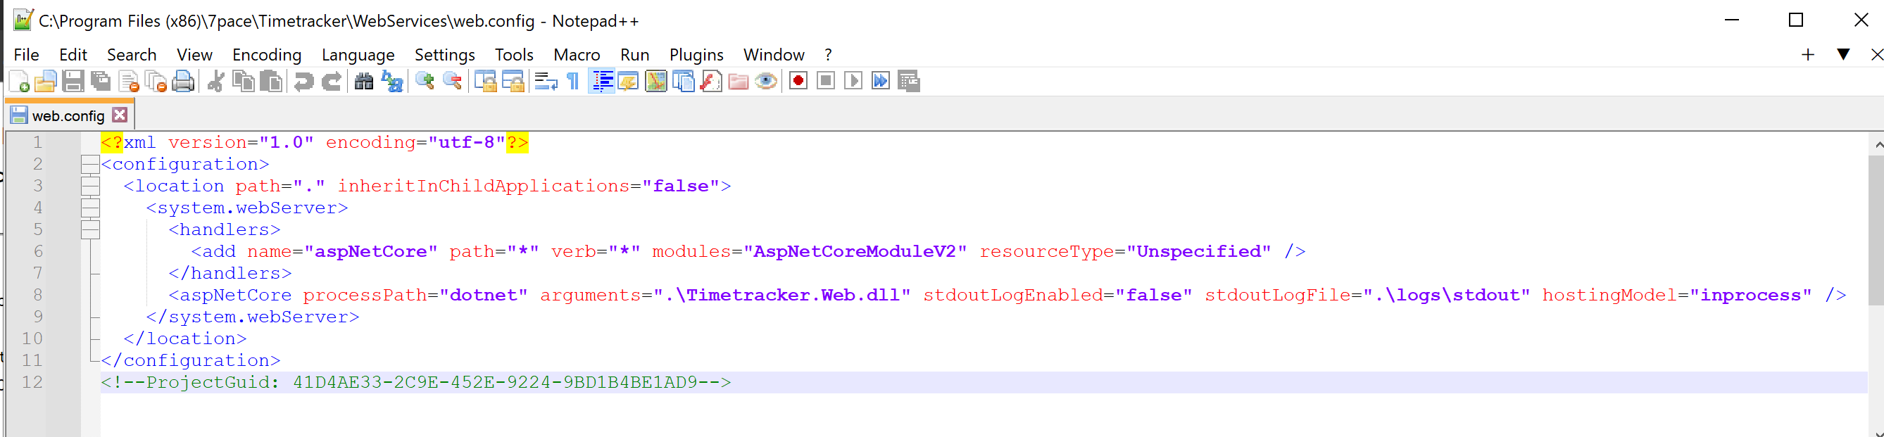Toggle the Show Indent Guide icon
Screen dimensions: 1884x437
click(602, 81)
